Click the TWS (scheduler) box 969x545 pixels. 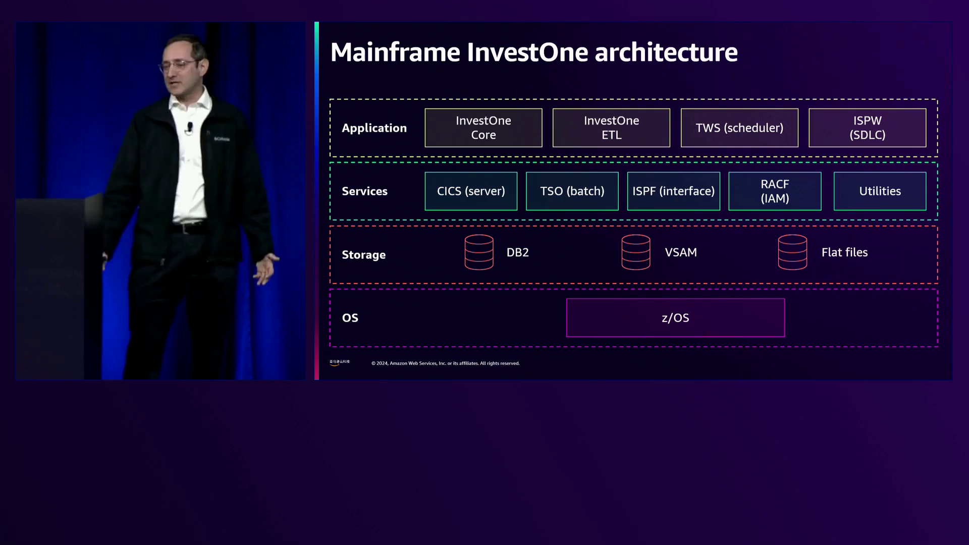click(x=739, y=128)
